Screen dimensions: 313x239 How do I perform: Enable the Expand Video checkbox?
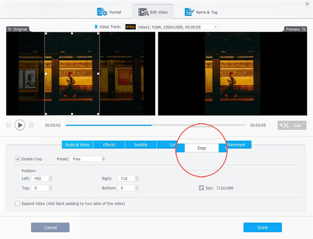(17, 203)
